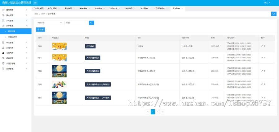The height and width of the screenshot is (132, 279).
Task: Open the thumbnail image in the 2600.00元 row
Action: 60,46
